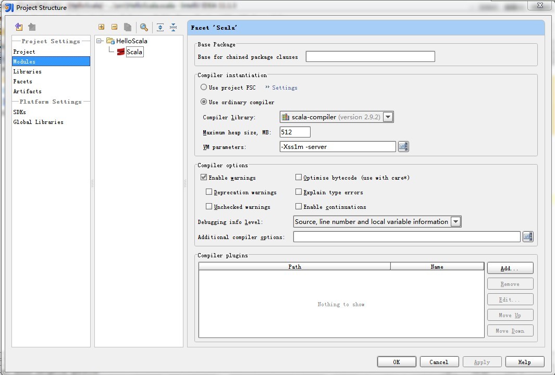Open SDKs platform settings
555x375 pixels.
(x=19, y=112)
